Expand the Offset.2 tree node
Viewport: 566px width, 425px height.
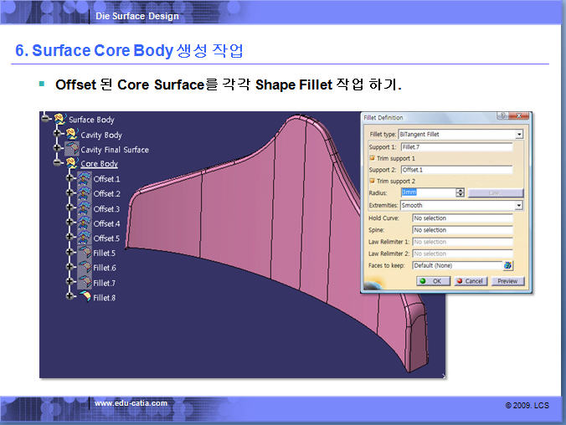tap(69, 194)
